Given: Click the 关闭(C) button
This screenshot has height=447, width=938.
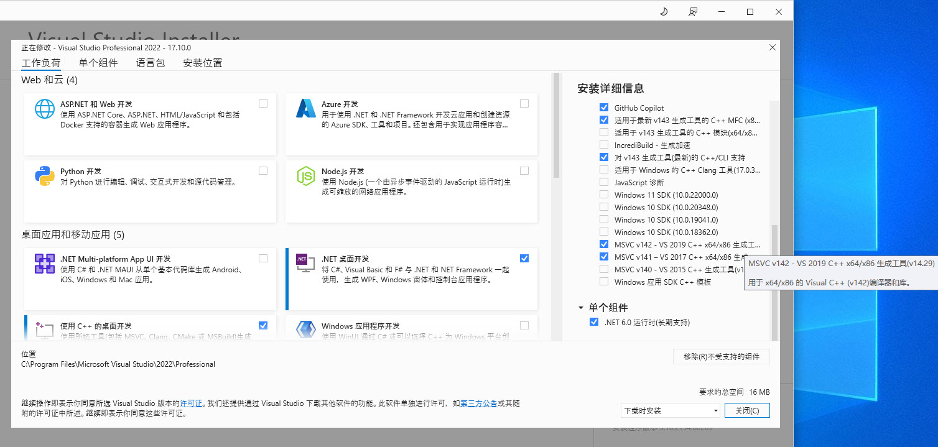Looking at the screenshot, I should [x=747, y=410].
